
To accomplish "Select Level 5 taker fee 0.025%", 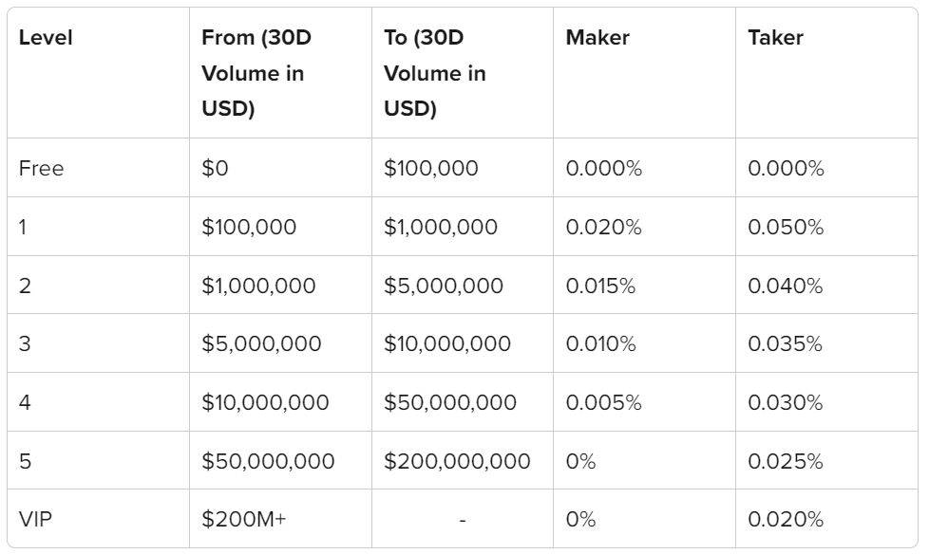I will (x=786, y=461).
